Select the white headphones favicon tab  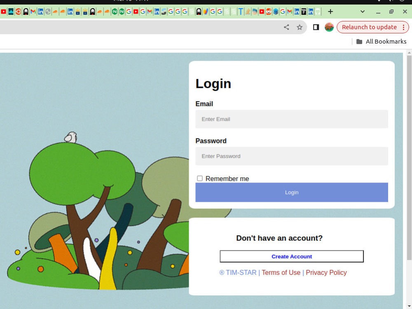click(x=318, y=12)
